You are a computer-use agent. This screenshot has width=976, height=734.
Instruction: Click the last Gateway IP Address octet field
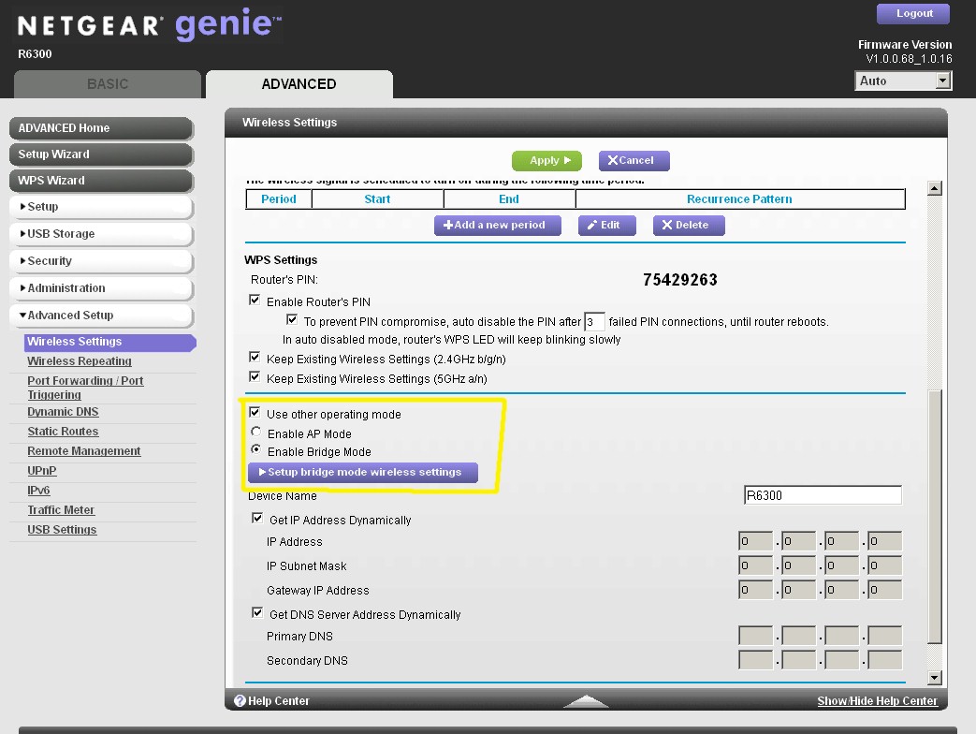pyautogui.click(x=884, y=590)
